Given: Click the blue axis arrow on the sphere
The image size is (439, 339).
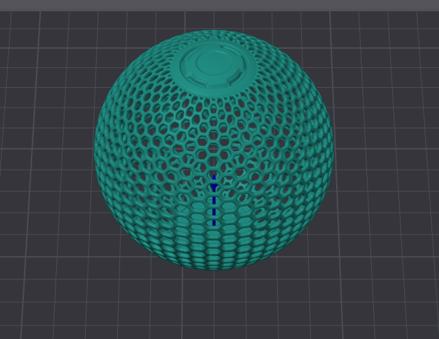Looking at the screenshot, I should [x=214, y=200].
